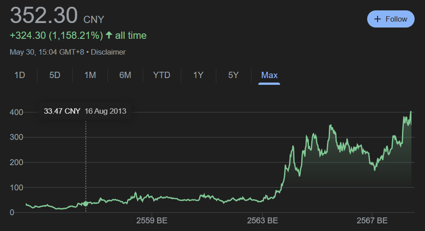
Task: Click the 2563 BE axis label
Action: tap(262, 221)
